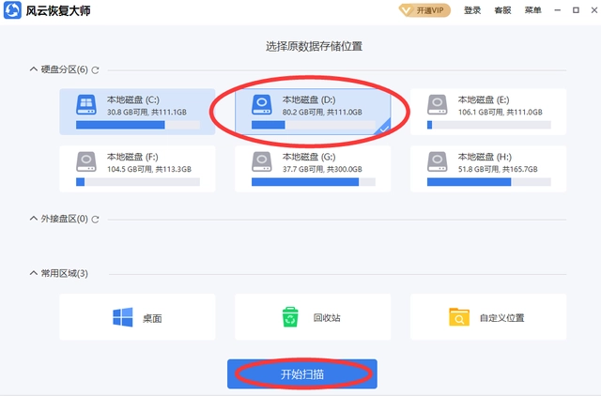Click the E: drive disk icon

pos(438,105)
